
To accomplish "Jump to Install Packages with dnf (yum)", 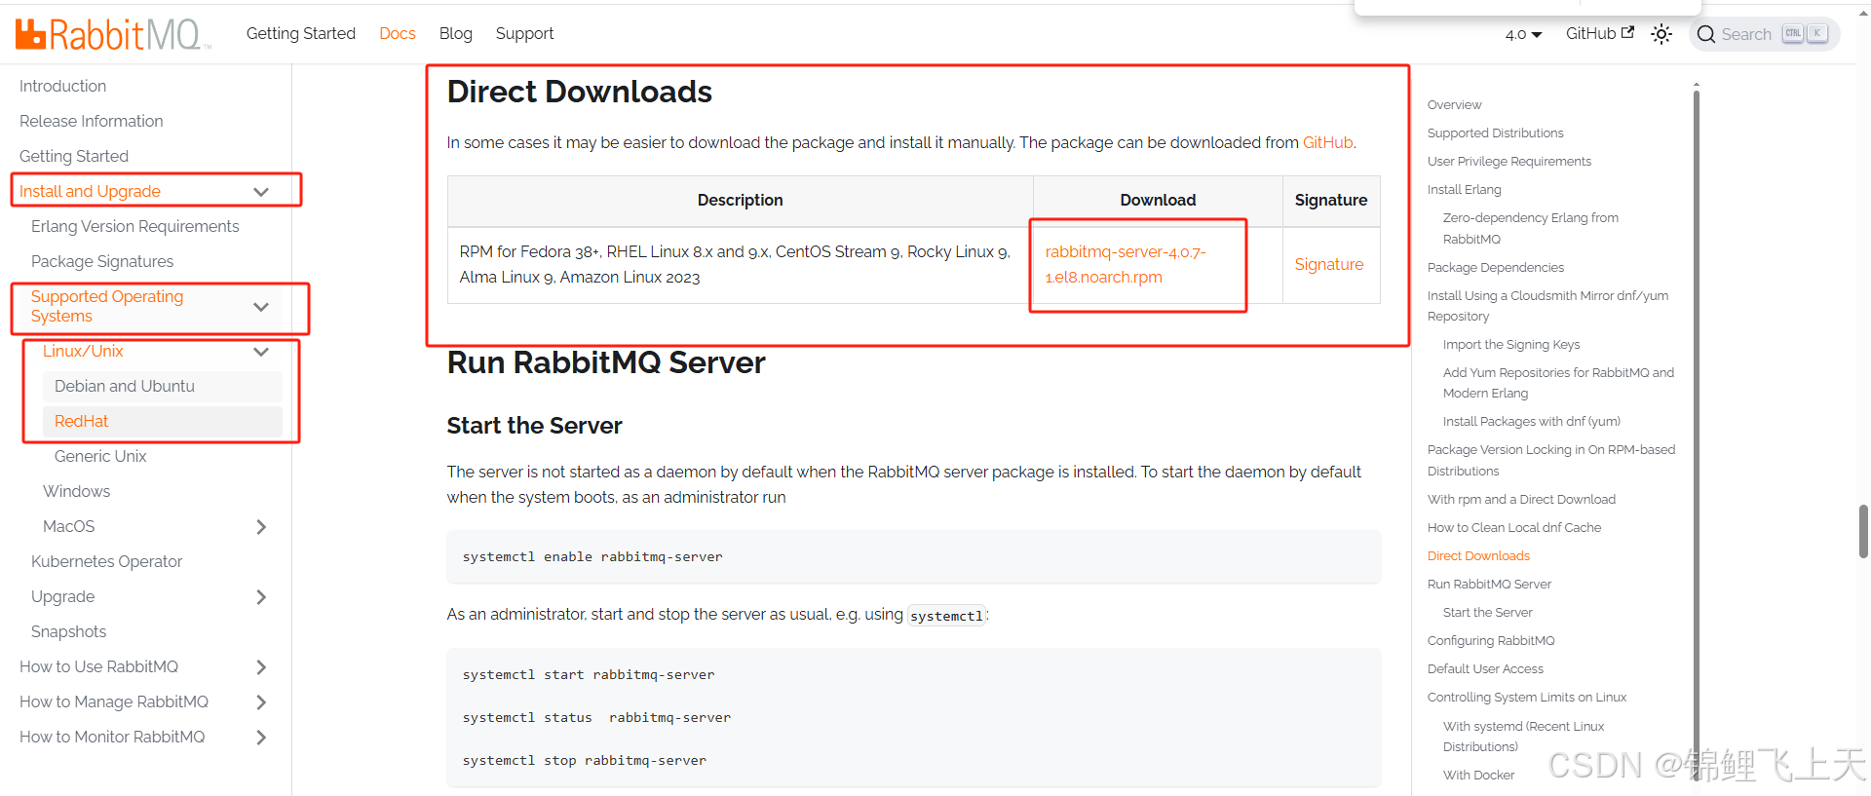I will (x=1532, y=421).
